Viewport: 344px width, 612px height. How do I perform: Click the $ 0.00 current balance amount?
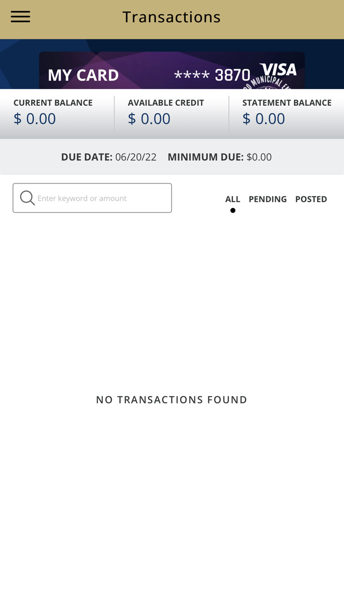[34, 119]
